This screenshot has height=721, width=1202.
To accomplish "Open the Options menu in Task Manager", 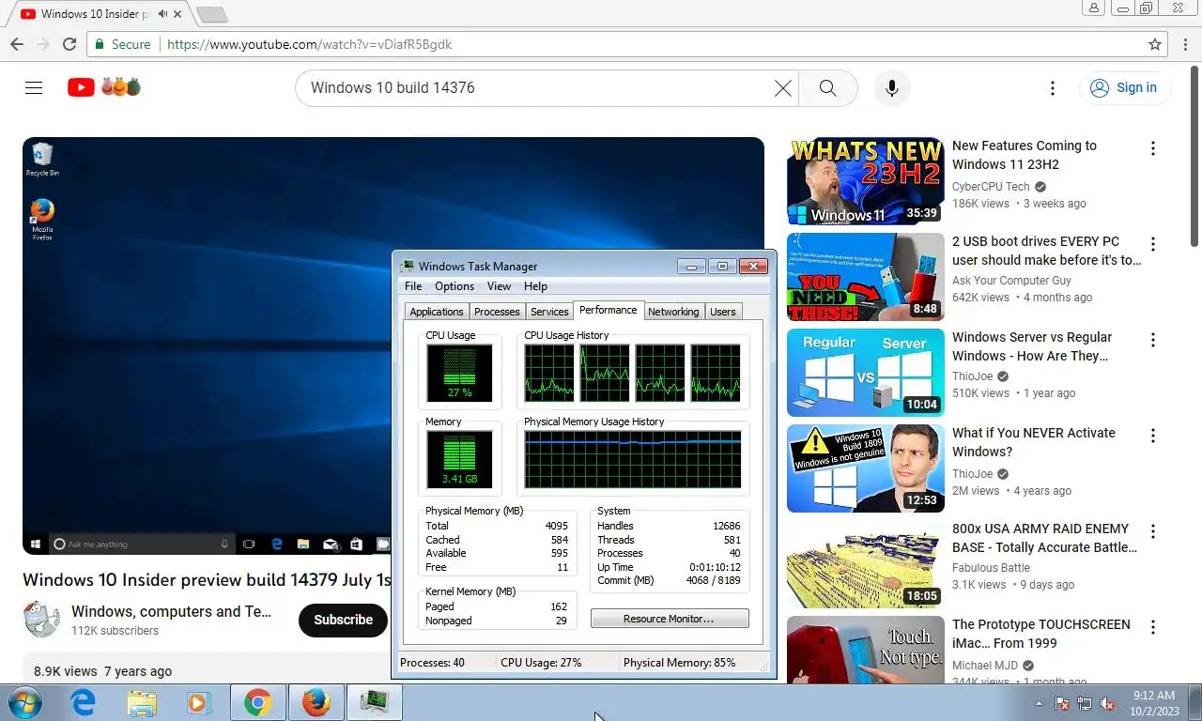I will point(455,286).
